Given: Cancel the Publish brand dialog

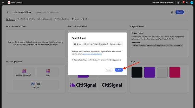Looking at the screenshot, I should point(109,70).
